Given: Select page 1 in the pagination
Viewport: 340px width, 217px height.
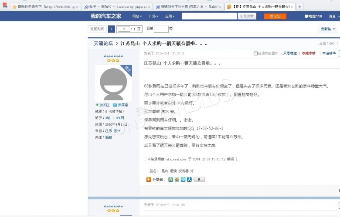Looking at the screenshot, I should click(111, 29).
